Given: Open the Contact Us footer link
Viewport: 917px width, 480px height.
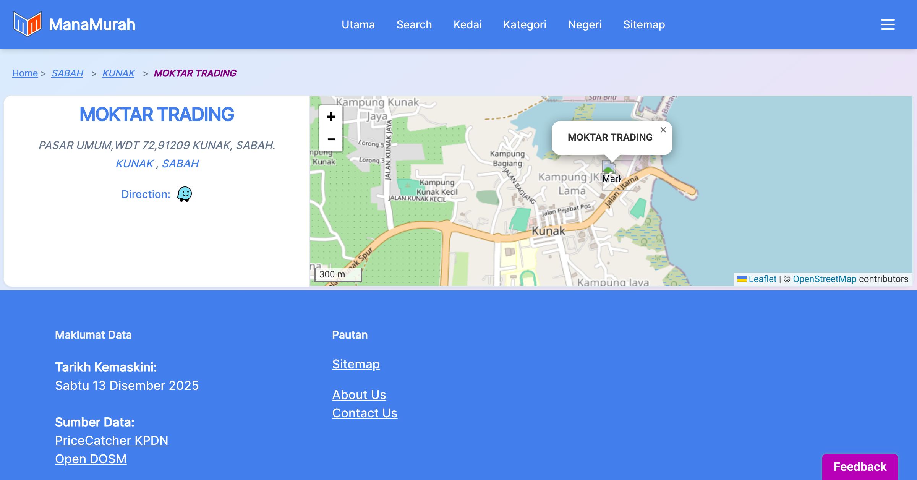Looking at the screenshot, I should [365, 413].
